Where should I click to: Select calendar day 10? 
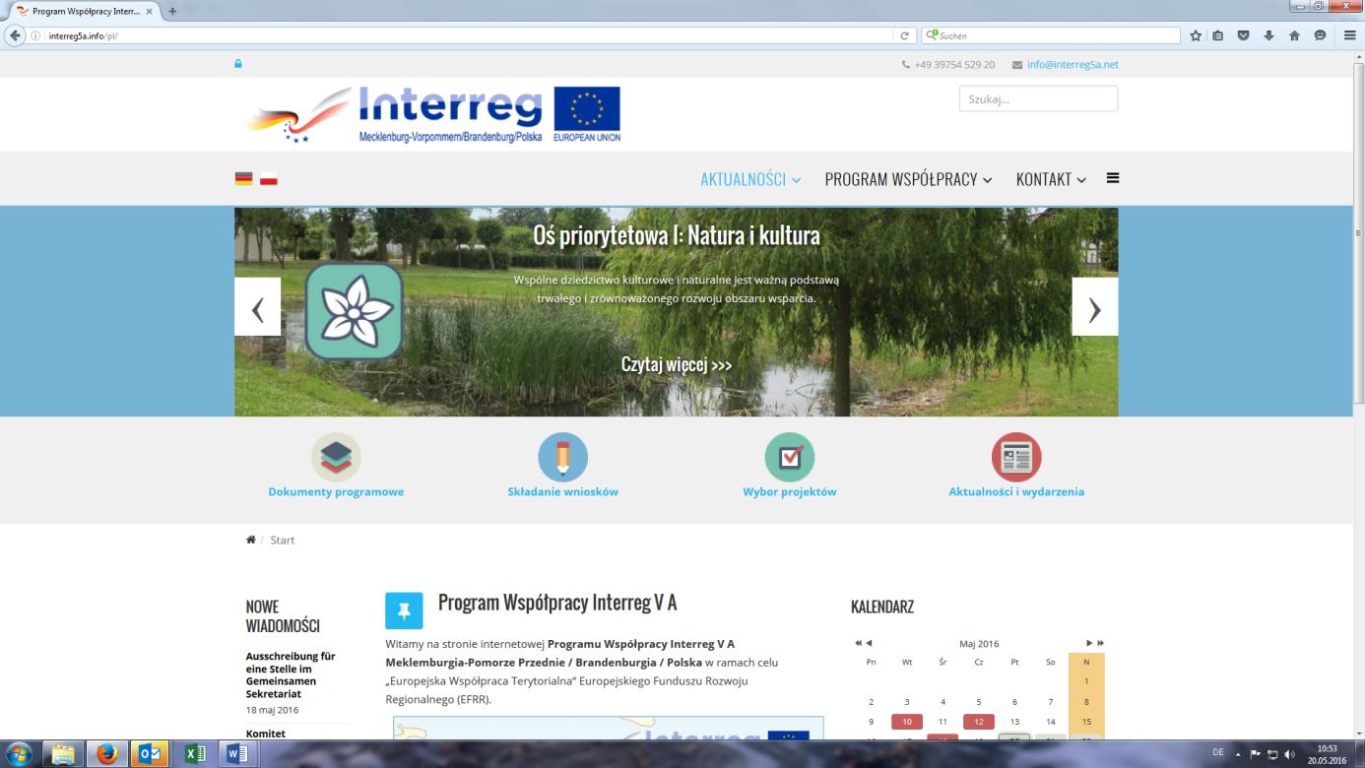tap(907, 722)
